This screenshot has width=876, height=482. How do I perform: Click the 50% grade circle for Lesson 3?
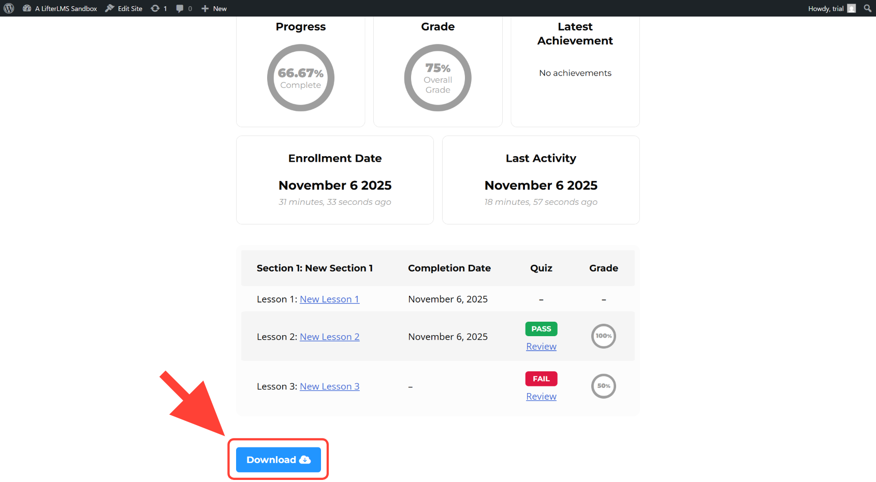click(x=603, y=386)
